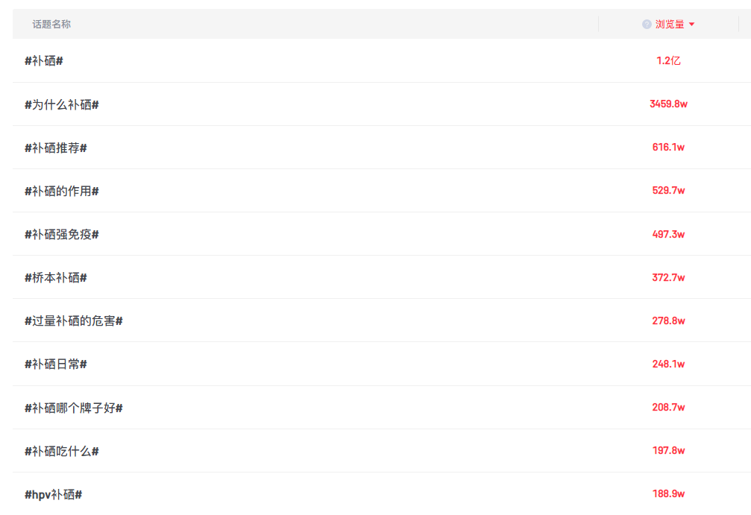751x515 pixels.
Task: Click the #补硒强免疫# topic
Action: pyautogui.click(x=62, y=234)
